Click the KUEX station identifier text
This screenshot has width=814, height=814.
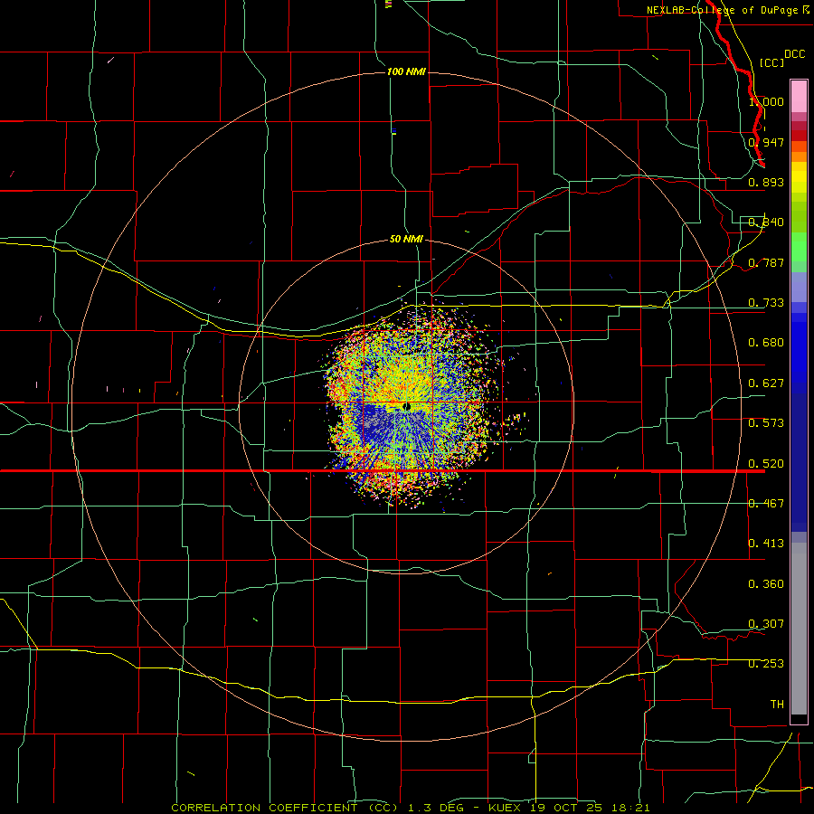point(506,808)
